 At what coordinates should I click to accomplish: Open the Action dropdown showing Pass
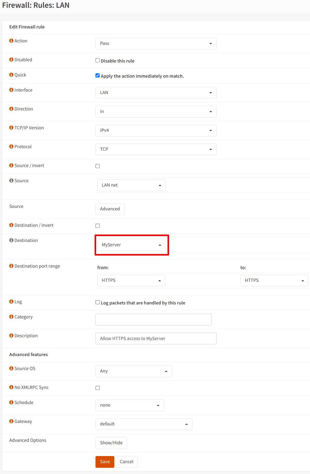(156, 44)
